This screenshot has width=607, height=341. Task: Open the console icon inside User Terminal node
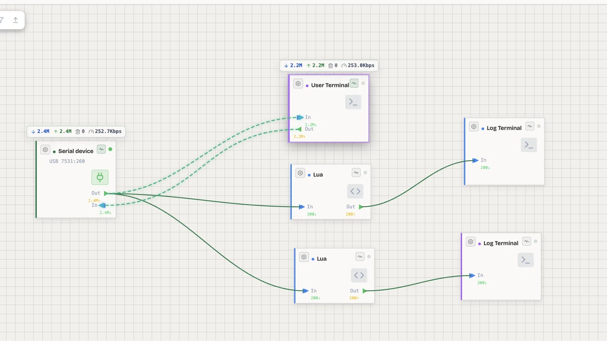353,102
